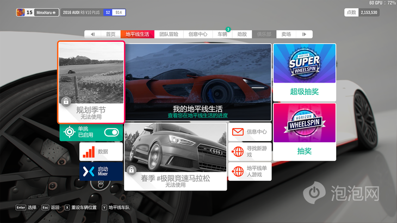Select the 地平线生活 tab
This screenshot has width=397, height=223.
138,34
